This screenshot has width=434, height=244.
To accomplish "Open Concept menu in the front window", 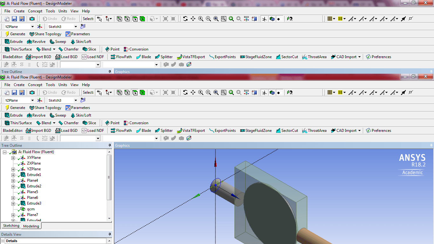I will click(x=35, y=85).
